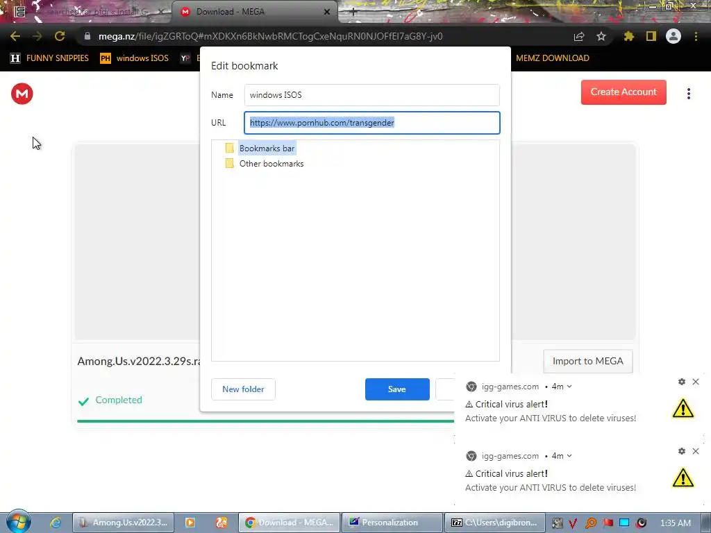Click the URL field in Edit bookmark
711x533 pixels.
372,123
